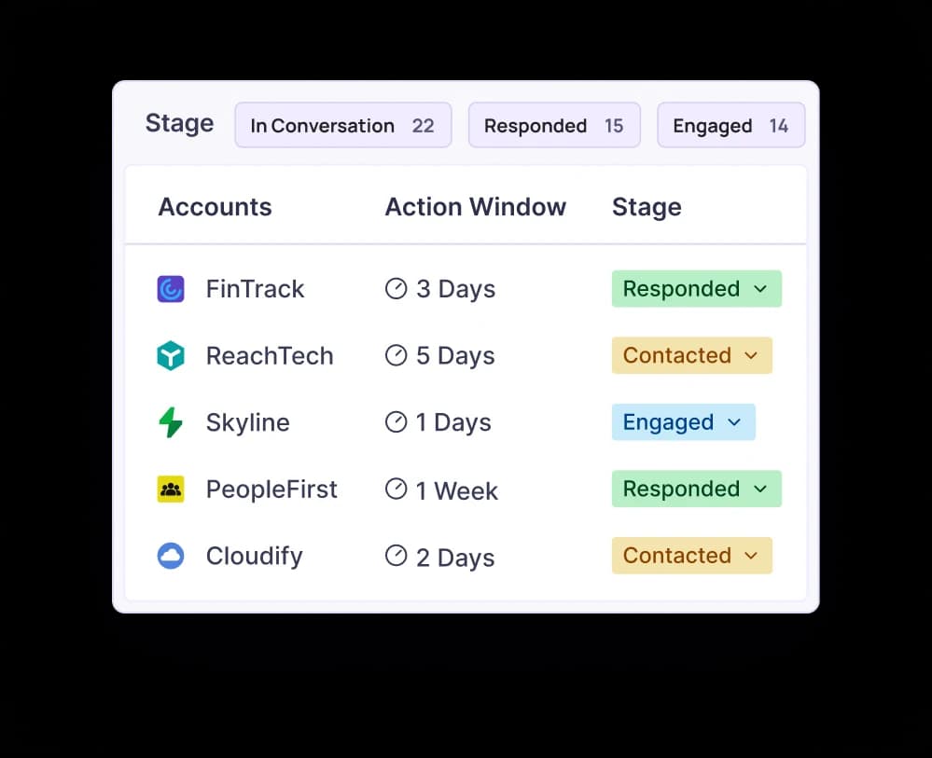Image resolution: width=932 pixels, height=758 pixels.
Task: Click the PeopleFirst team icon
Action: [172, 489]
